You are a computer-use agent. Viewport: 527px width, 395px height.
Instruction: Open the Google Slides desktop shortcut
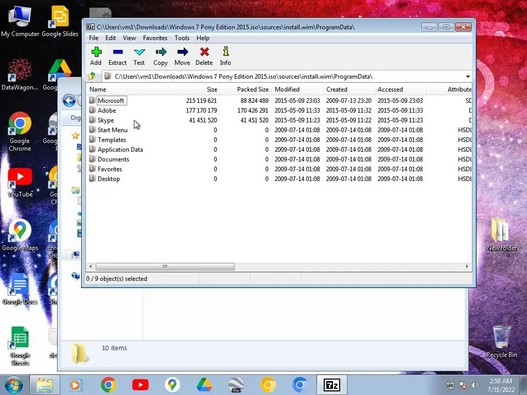(x=60, y=22)
